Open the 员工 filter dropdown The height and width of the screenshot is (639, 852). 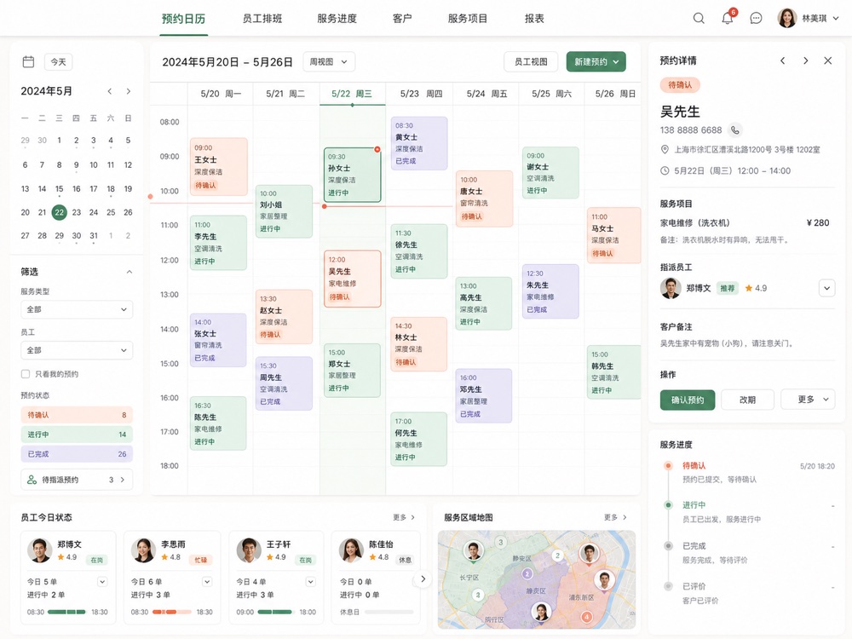coord(77,350)
